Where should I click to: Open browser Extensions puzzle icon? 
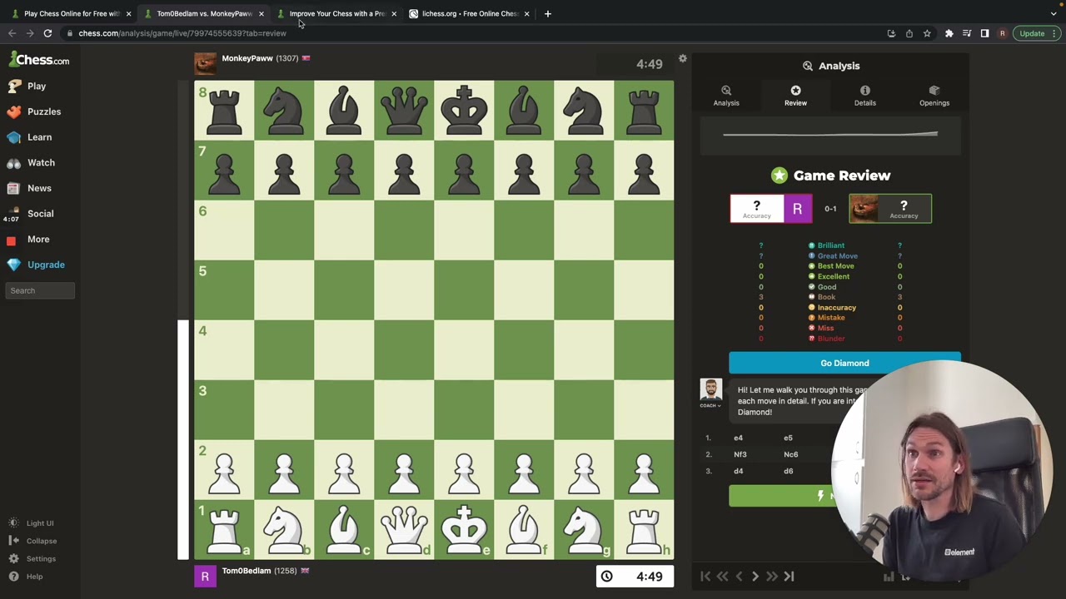tap(949, 33)
